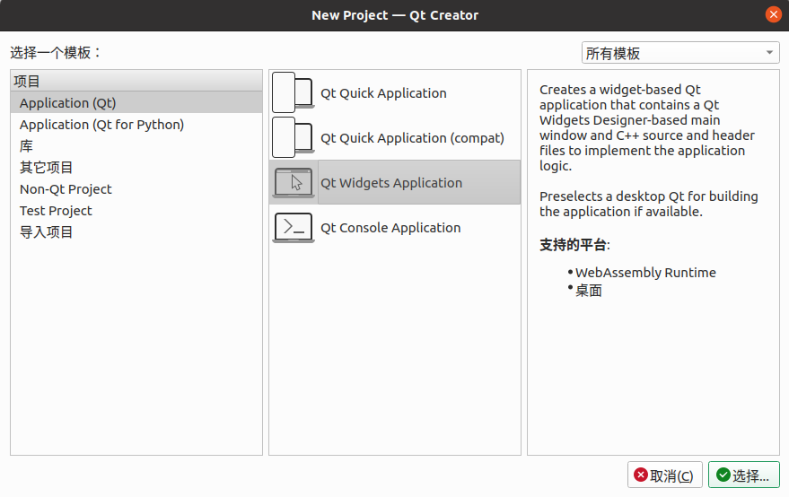Select the 其它项目 category
The image size is (789, 497).
point(136,168)
